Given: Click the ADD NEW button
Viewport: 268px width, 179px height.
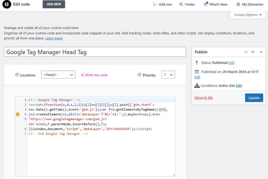Looking at the screenshot, I should (x=54, y=4).
